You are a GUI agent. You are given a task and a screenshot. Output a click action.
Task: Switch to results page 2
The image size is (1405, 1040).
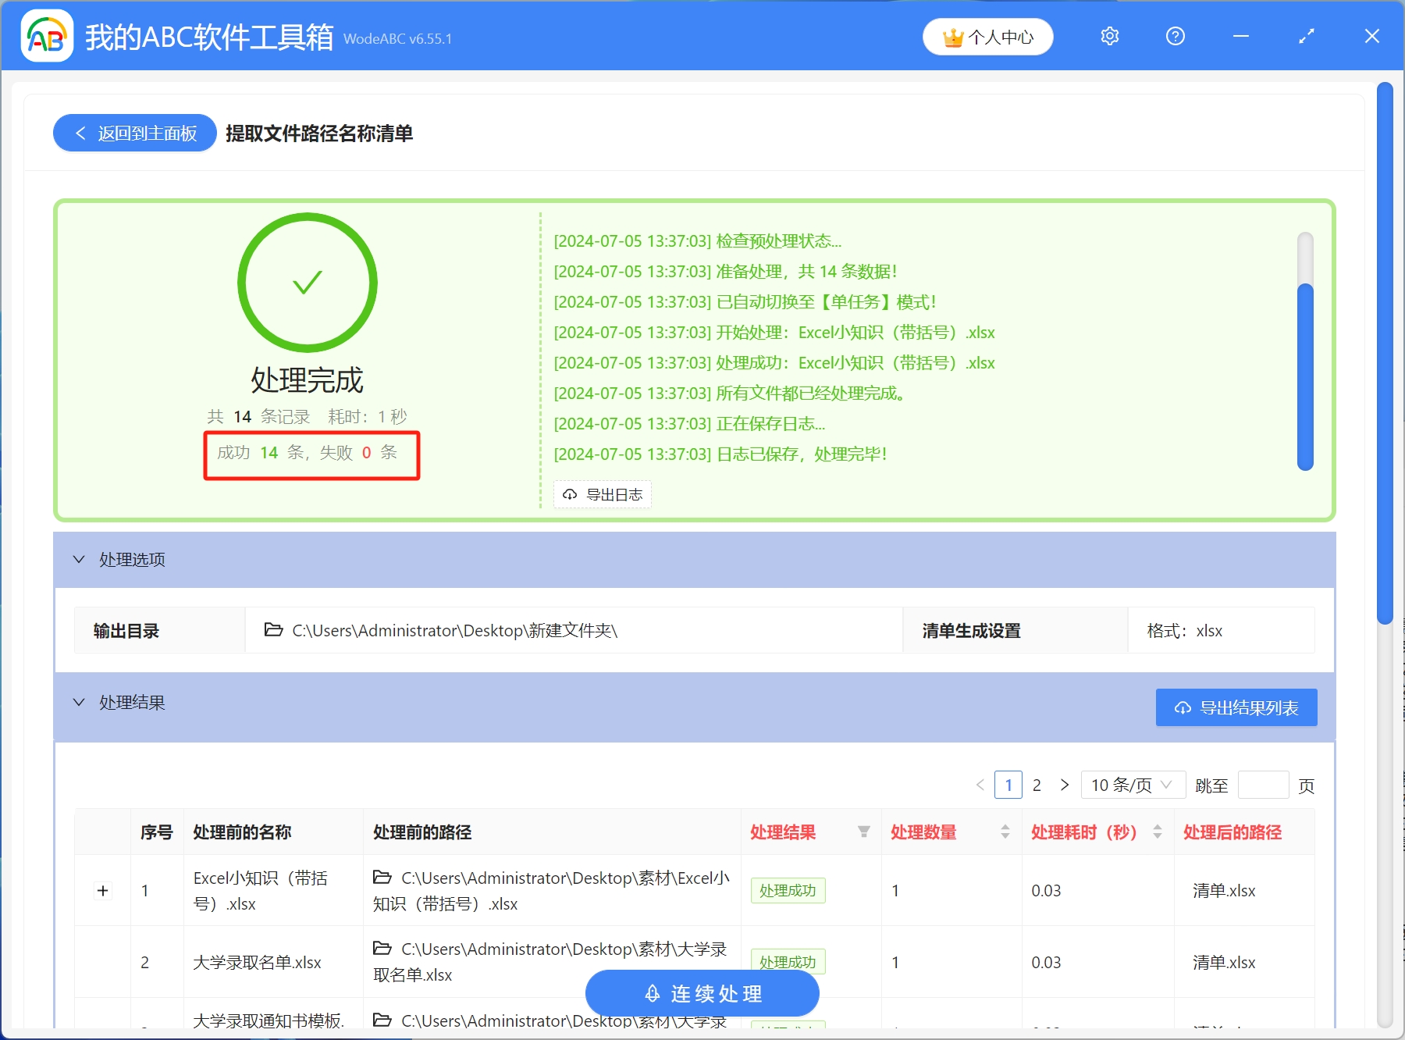(x=1037, y=785)
